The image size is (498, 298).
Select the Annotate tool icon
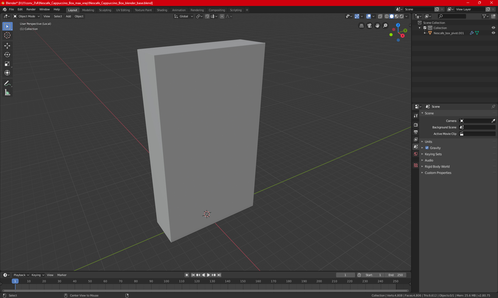(7, 83)
